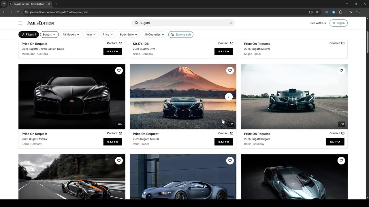The width and height of the screenshot is (369, 207).
Task: Open a new tab with plus button
Action: (x=56, y=4)
